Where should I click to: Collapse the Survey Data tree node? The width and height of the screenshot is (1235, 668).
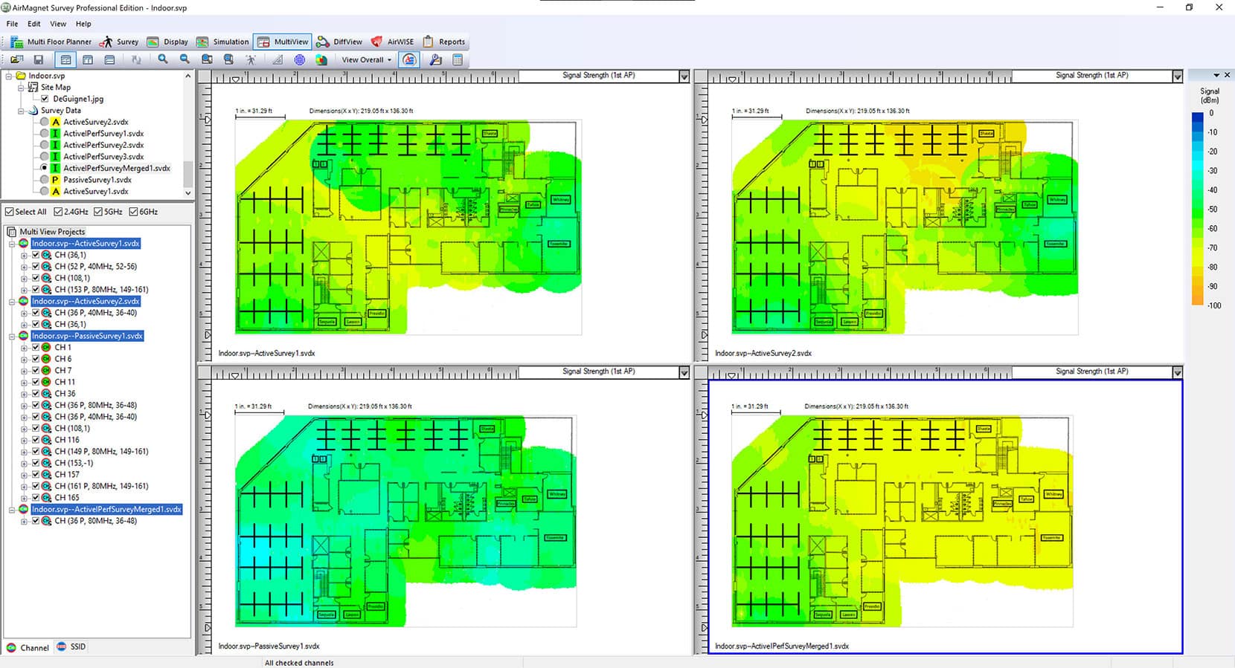(21, 111)
